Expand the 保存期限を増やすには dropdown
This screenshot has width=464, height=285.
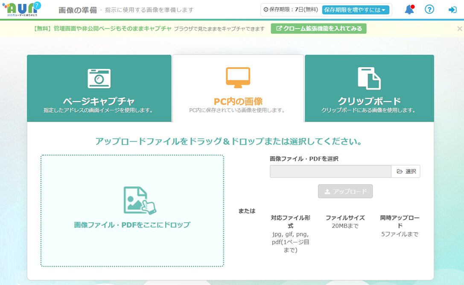pyautogui.click(x=356, y=10)
